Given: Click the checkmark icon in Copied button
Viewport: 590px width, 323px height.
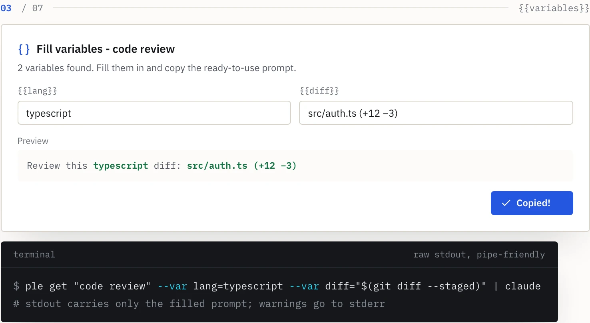Looking at the screenshot, I should (x=506, y=203).
